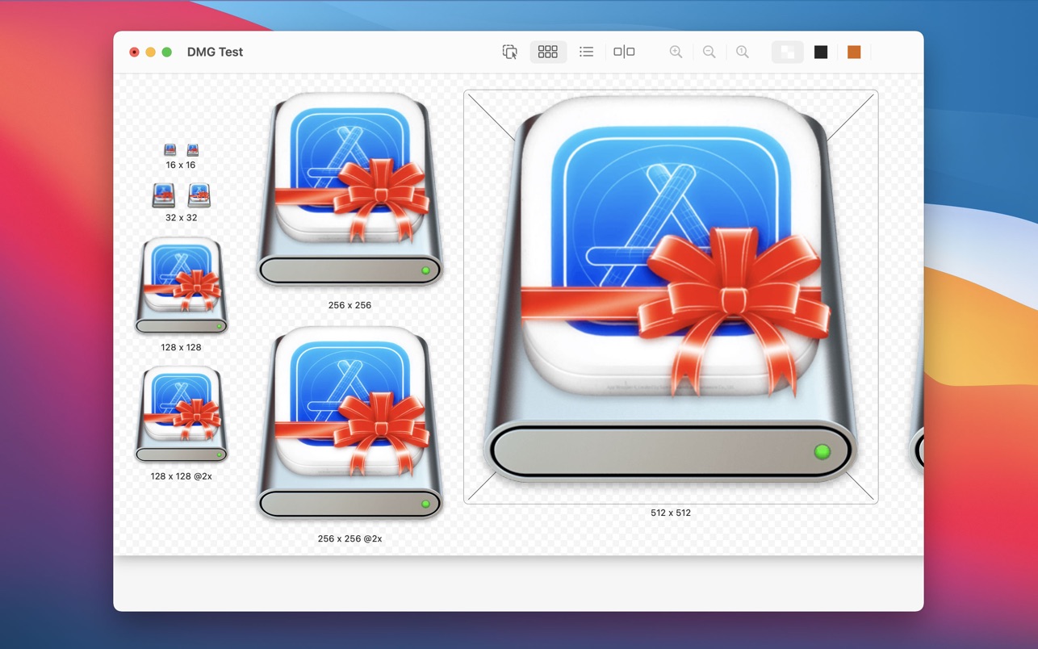Select the checkerboard transparent background
This screenshot has height=649, width=1038.
tap(787, 52)
